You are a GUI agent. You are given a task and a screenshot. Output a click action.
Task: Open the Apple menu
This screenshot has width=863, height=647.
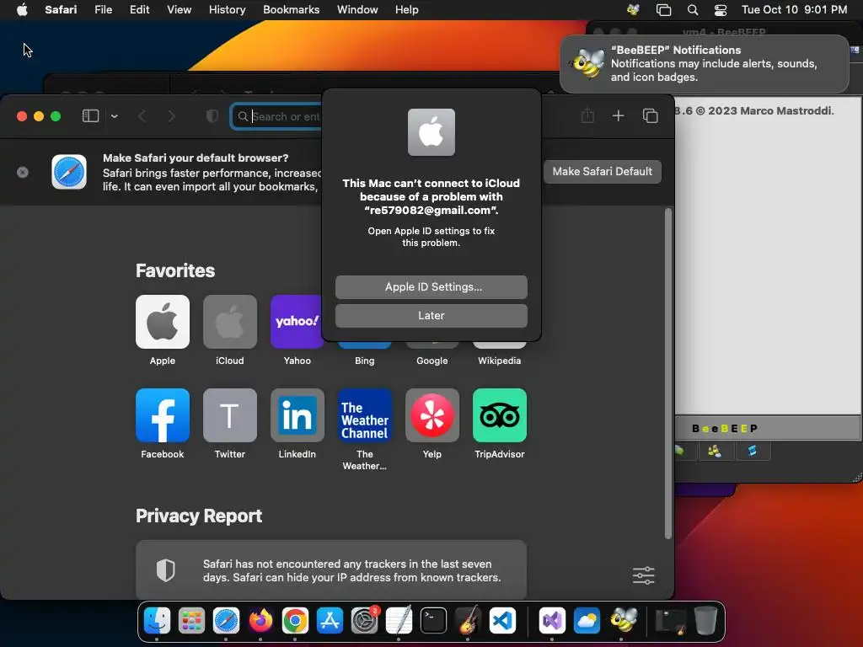pyautogui.click(x=22, y=9)
